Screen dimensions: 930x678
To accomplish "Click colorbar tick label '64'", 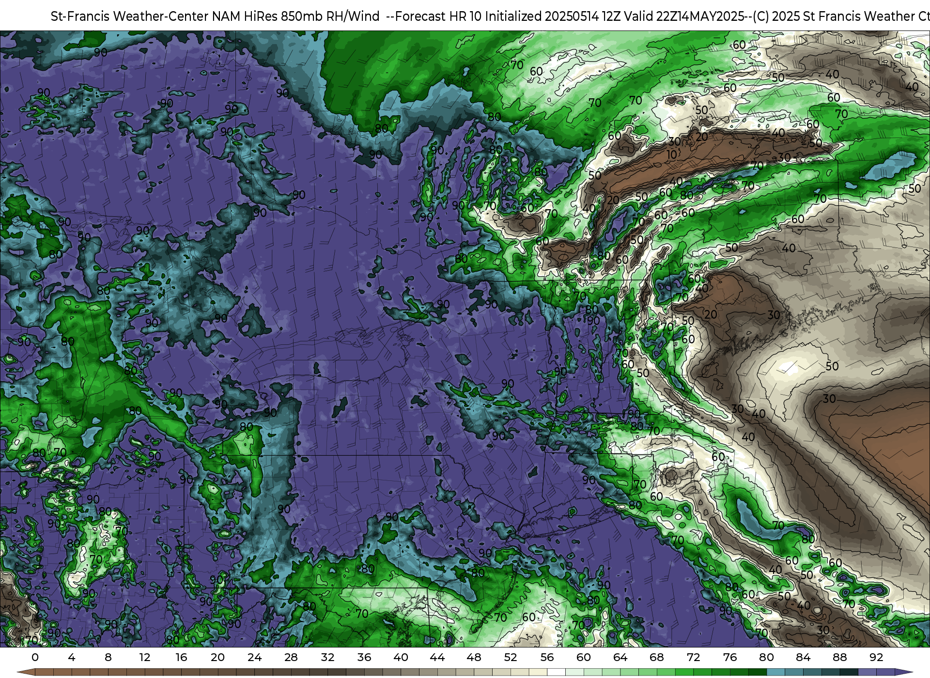I will click(x=620, y=657).
